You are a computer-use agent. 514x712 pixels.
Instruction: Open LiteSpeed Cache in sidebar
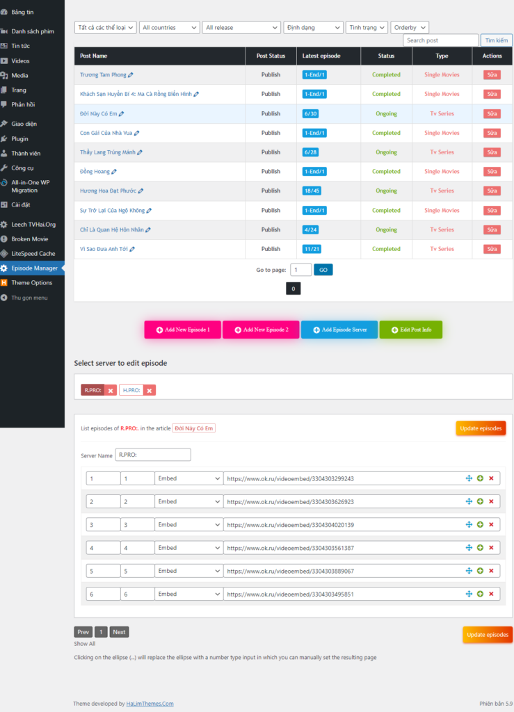click(32, 254)
